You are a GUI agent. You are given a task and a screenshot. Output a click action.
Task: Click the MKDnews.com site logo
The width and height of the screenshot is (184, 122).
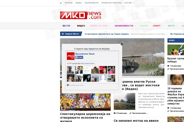pyautogui.click(x=81, y=15)
